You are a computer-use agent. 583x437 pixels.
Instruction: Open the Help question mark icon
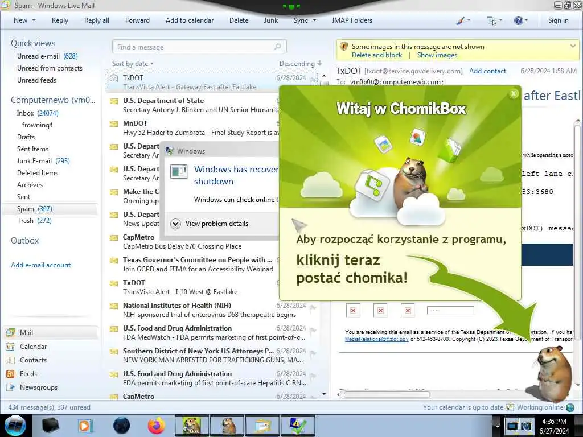click(x=518, y=21)
